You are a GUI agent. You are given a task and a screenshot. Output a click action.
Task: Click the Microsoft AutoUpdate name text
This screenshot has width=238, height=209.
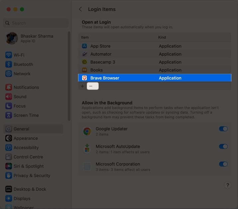point(118,146)
